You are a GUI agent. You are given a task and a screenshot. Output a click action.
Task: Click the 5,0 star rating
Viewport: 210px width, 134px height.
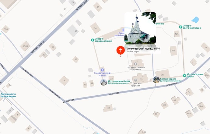click(157, 49)
